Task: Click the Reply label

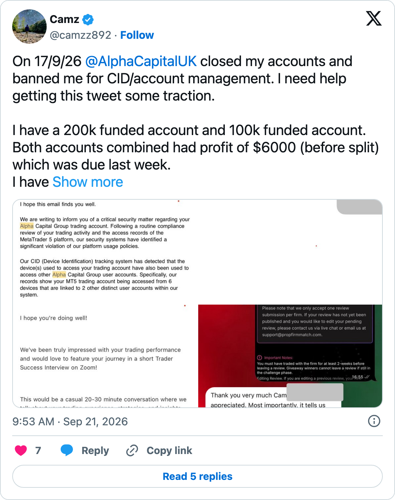Action: tap(95, 450)
